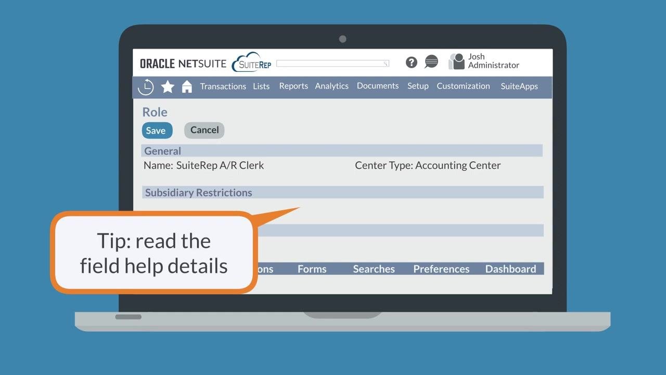Click the search magnifier in search box

pyautogui.click(x=386, y=64)
